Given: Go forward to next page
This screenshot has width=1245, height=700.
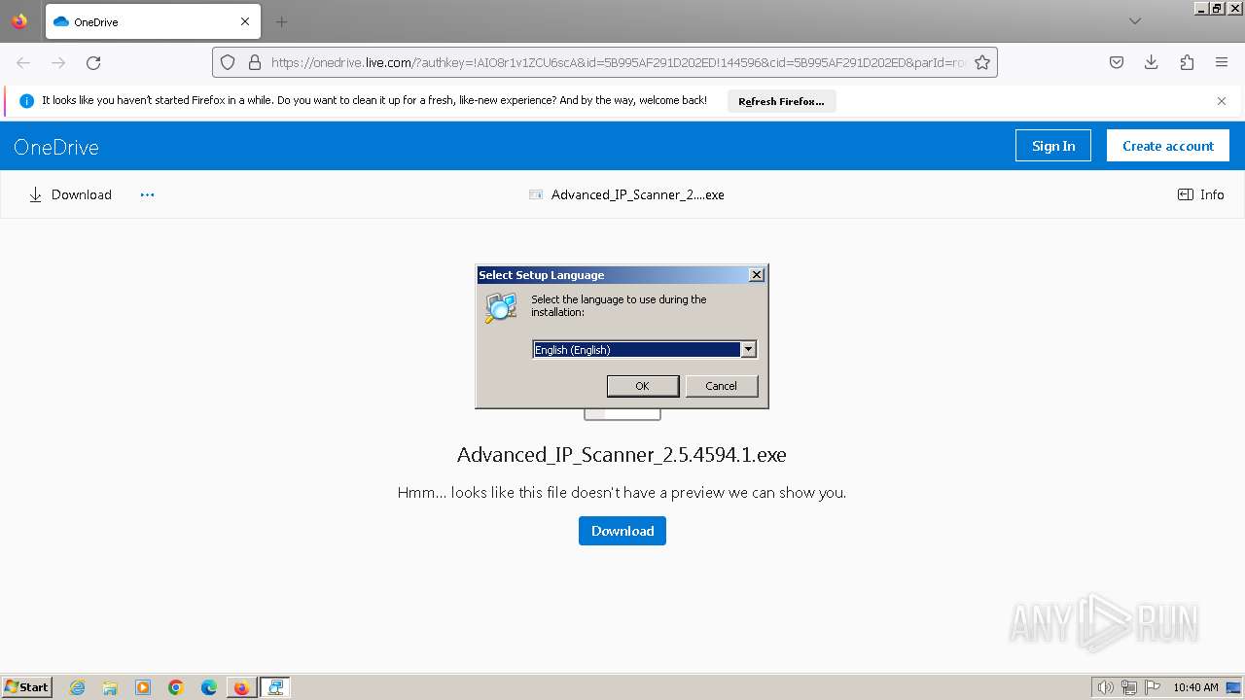Looking at the screenshot, I should click(58, 62).
